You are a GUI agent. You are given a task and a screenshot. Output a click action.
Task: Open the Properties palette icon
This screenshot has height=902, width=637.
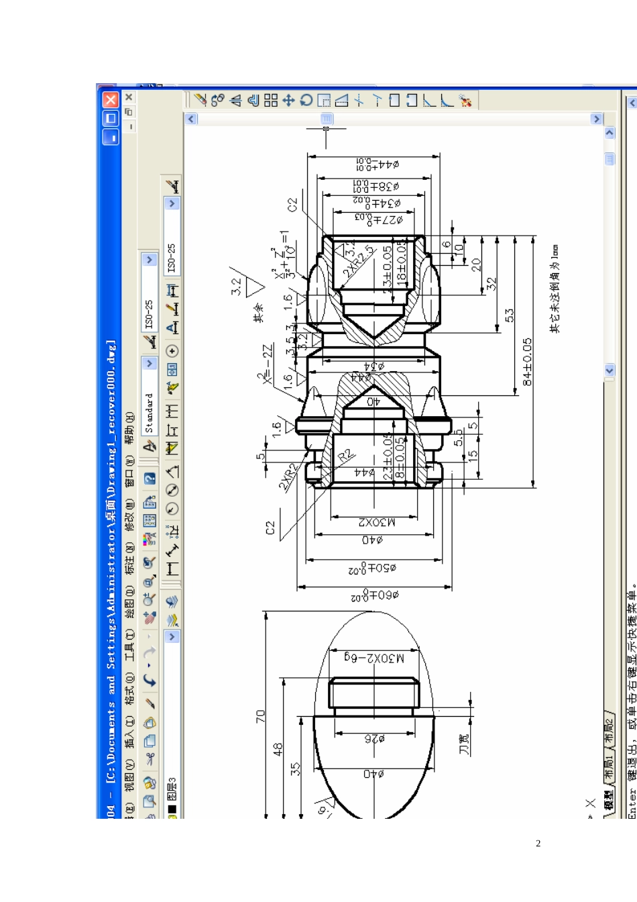point(150,539)
